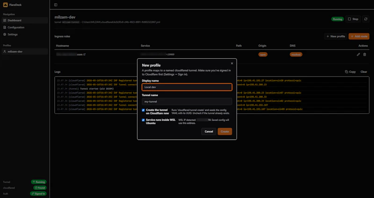
Task: Uncheck Create the tunnel on Cloudflare now
Action: 143,110
